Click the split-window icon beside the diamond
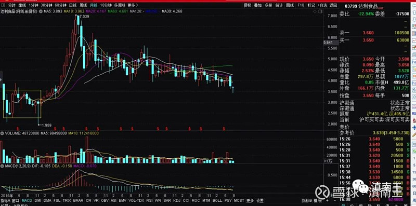Image resolution: width=416 pixels, height=206 pixels. pos(320,11)
